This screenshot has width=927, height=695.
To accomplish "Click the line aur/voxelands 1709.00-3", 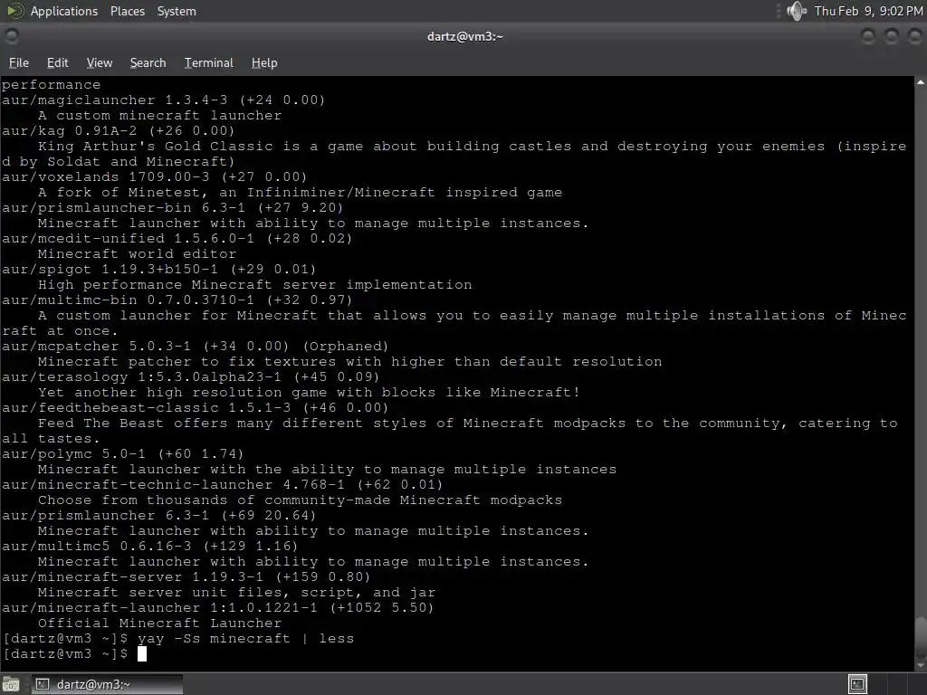I will click(154, 176).
